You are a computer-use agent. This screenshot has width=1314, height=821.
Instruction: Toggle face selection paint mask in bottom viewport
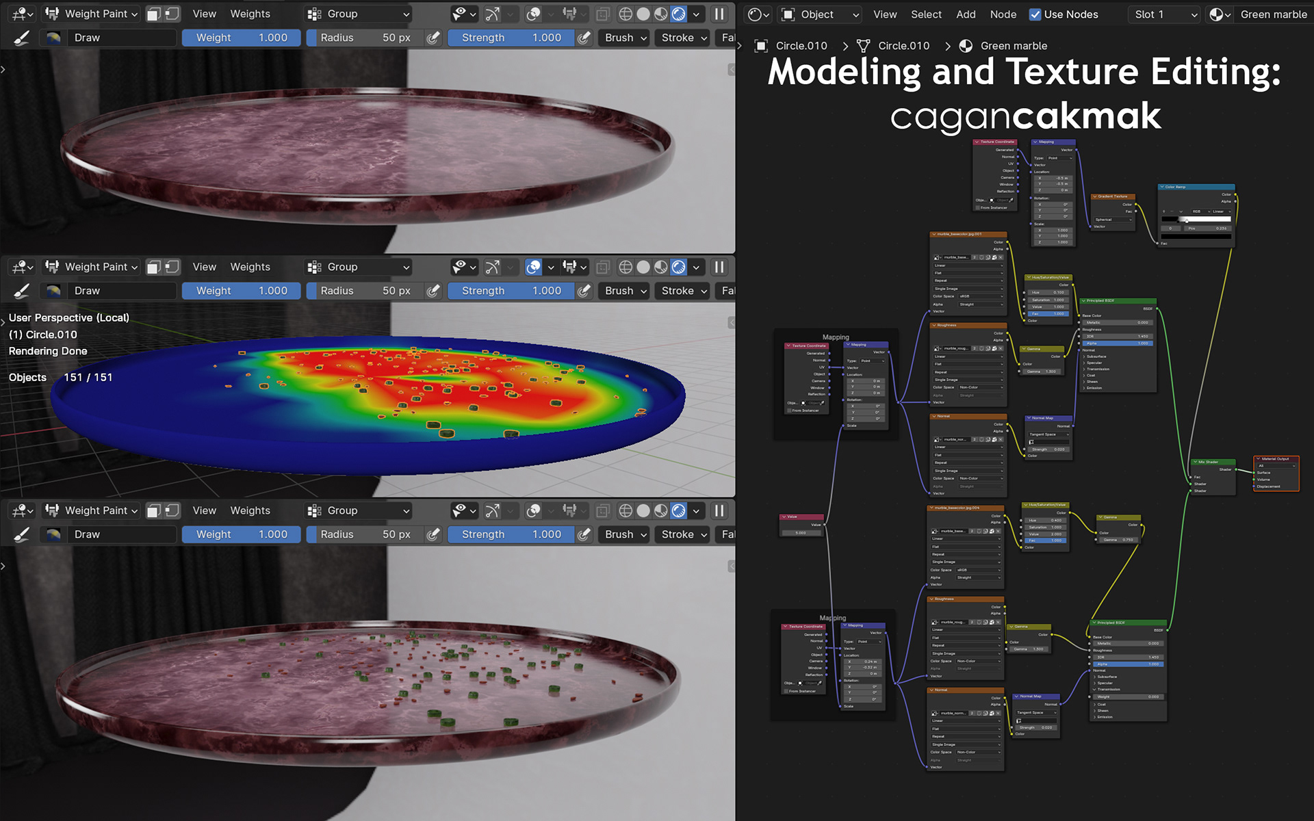[x=154, y=510]
